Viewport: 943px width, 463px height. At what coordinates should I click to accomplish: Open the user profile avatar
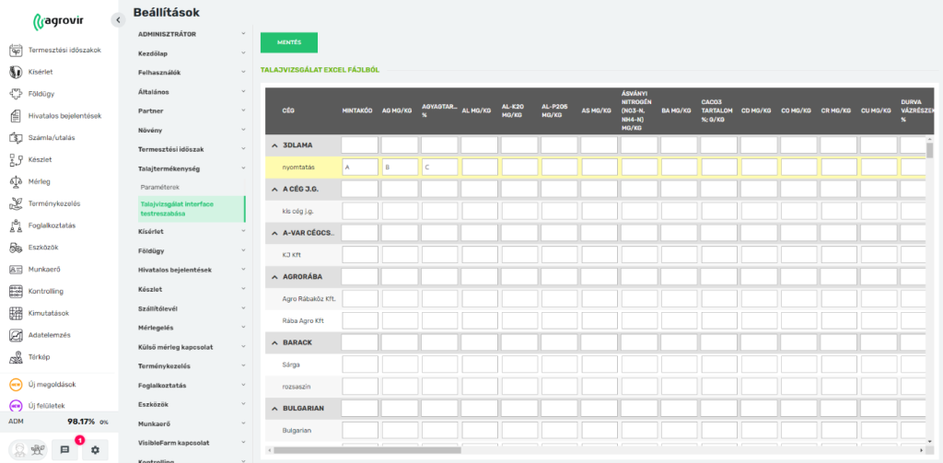click(x=17, y=449)
